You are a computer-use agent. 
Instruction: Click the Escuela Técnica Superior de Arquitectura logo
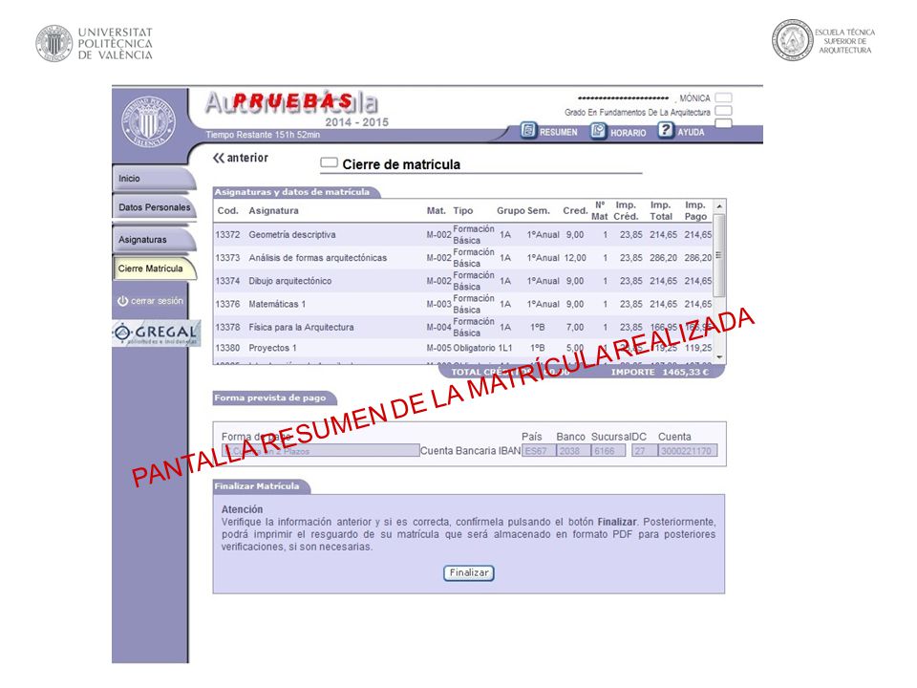tap(823, 40)
